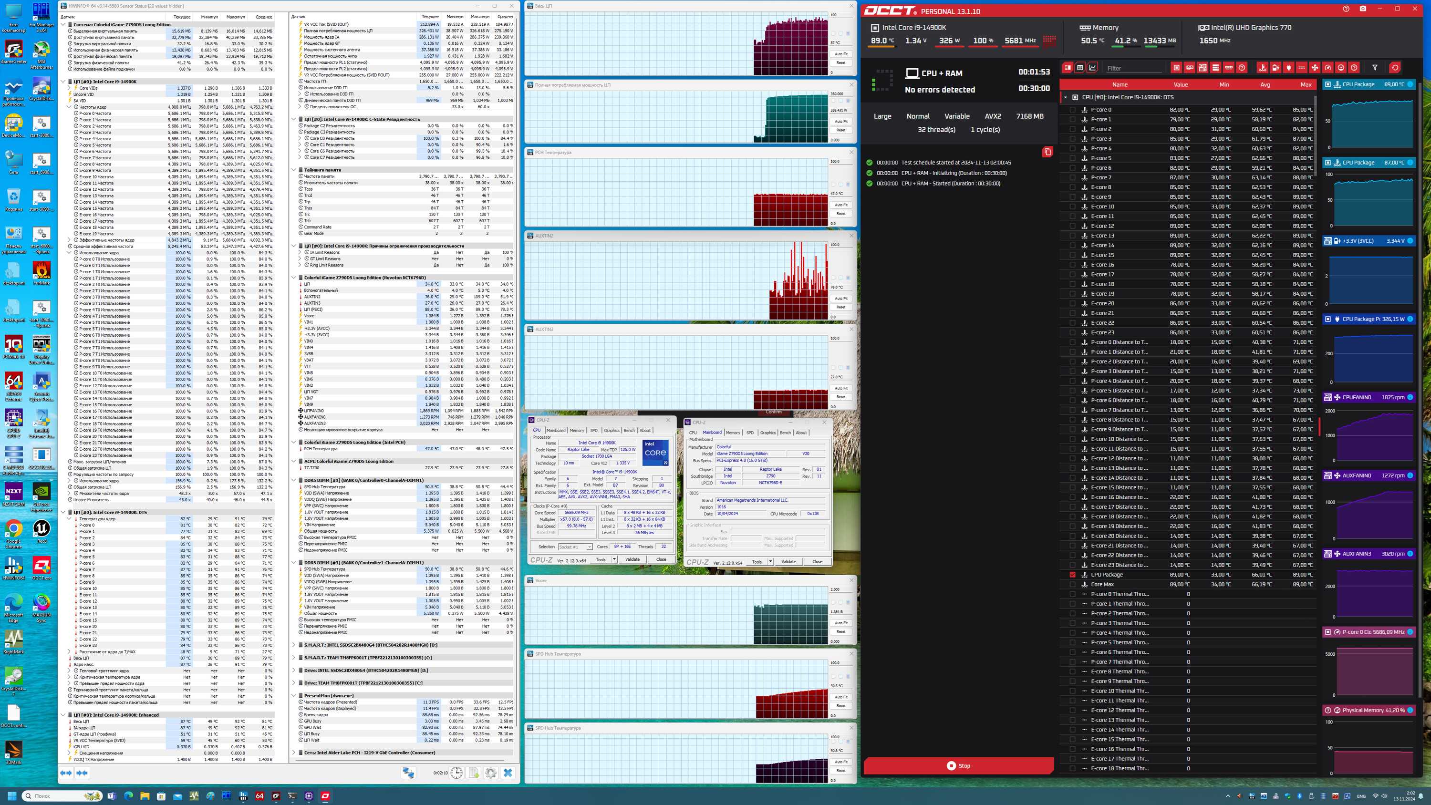Screen dimensions: 1431x805
Task: Open the CPU-Z Socket #1 selection dropdown
Action: point(576,547)
